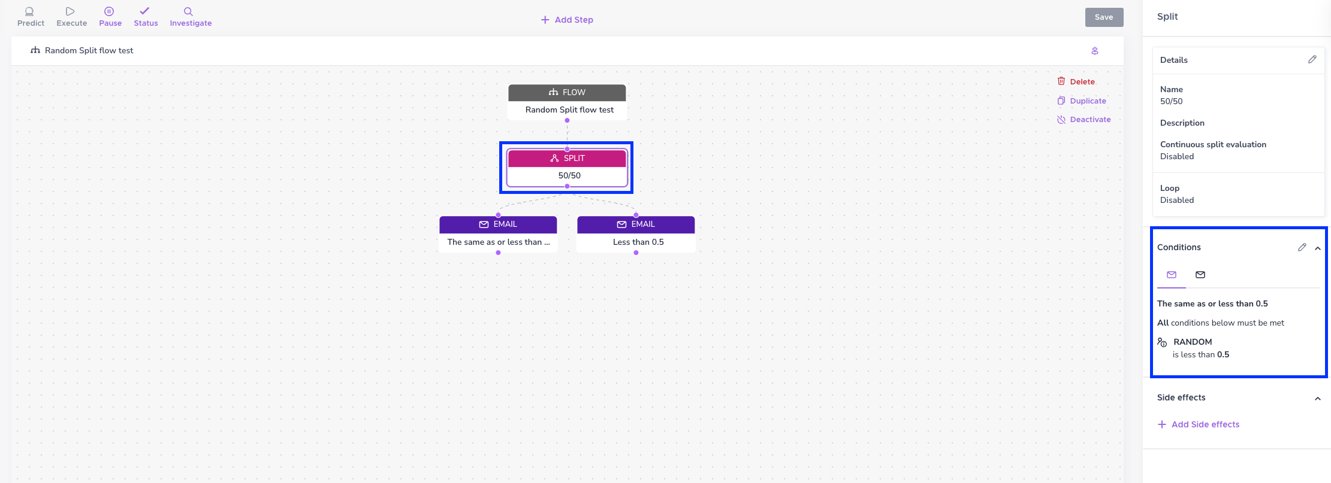Switch to the second email condition tab
Image resolution: width=1331 pixels, height=483 pixels.
pos(1200,275)
